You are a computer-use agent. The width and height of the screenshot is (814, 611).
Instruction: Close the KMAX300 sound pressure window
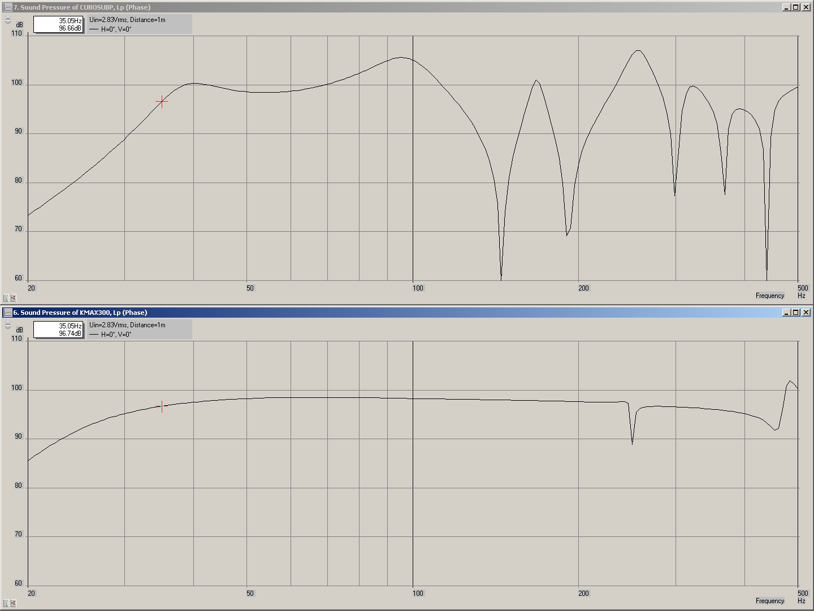(806, 313)
